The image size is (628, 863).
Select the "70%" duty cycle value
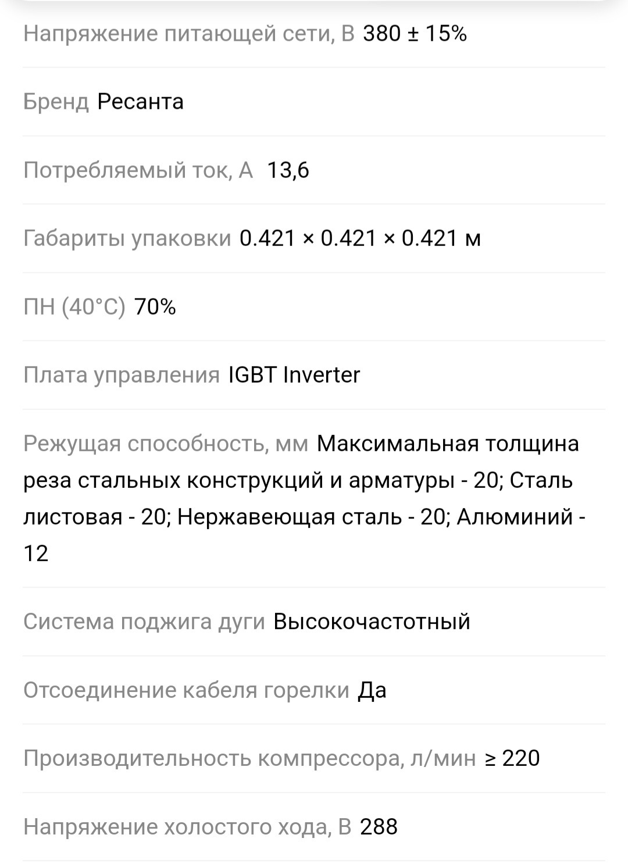point(155,306)
